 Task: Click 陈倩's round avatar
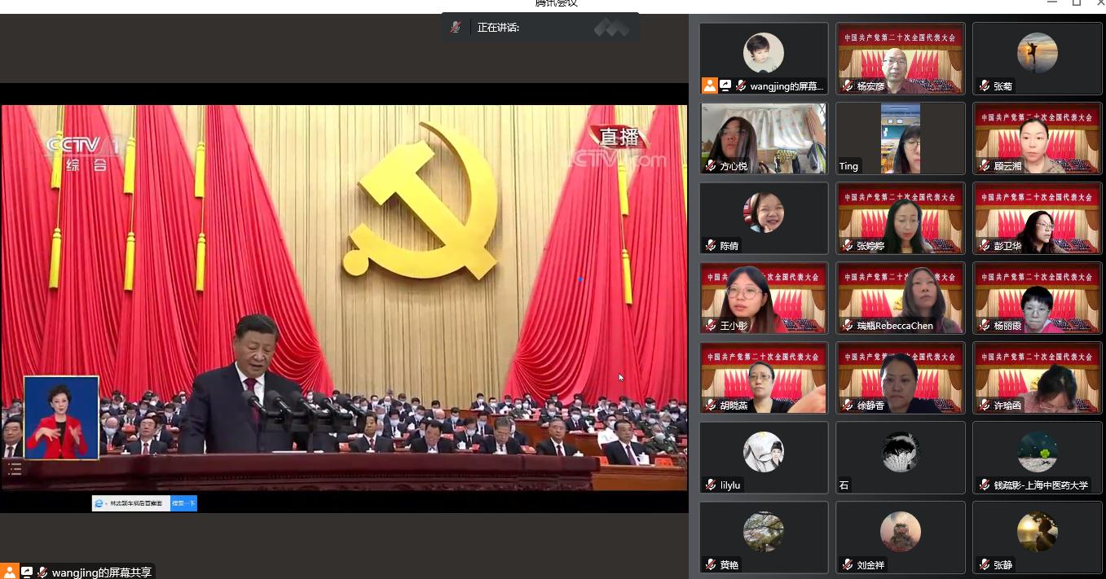pos(764,213)
